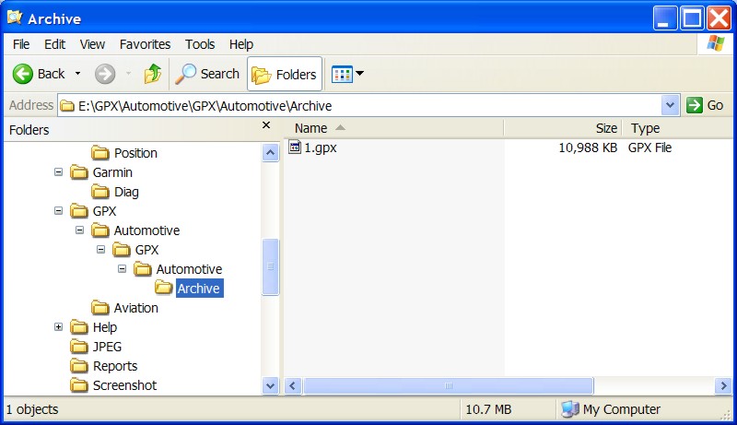Viewport: 737px width, 425px height.
Task: Open the View menu
Action: pos(92,44)
